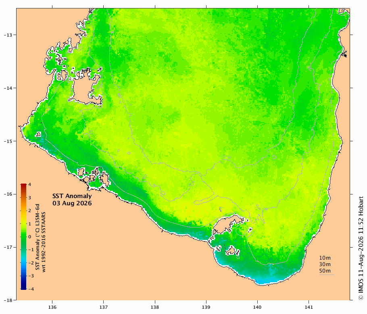Screen dimensions: 367x314
Task: Click the IMOS copyright timestamp text
Action: click(361, 248)
